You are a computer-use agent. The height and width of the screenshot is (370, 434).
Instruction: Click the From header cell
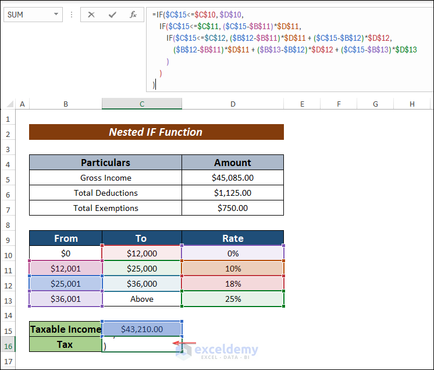coord(66,238)
